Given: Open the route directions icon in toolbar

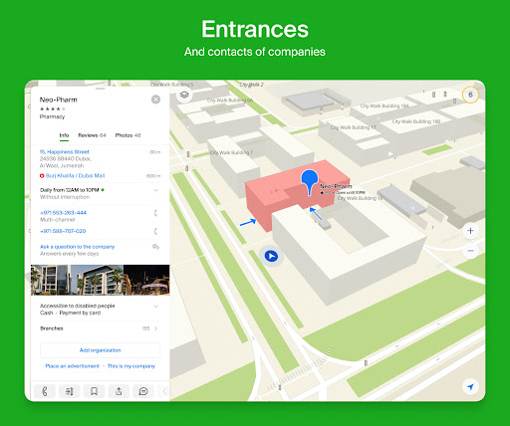Looking at the screenshot, I should pyautogui.click(x=70, y=391).
